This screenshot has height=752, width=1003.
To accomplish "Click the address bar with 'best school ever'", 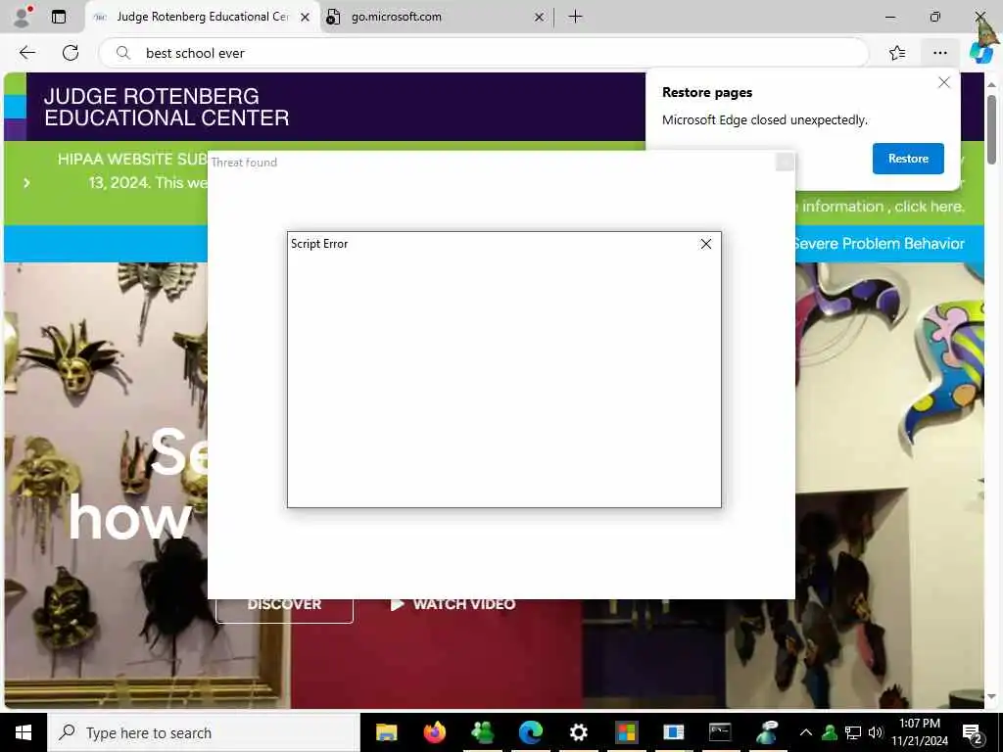I will point(484,53).
